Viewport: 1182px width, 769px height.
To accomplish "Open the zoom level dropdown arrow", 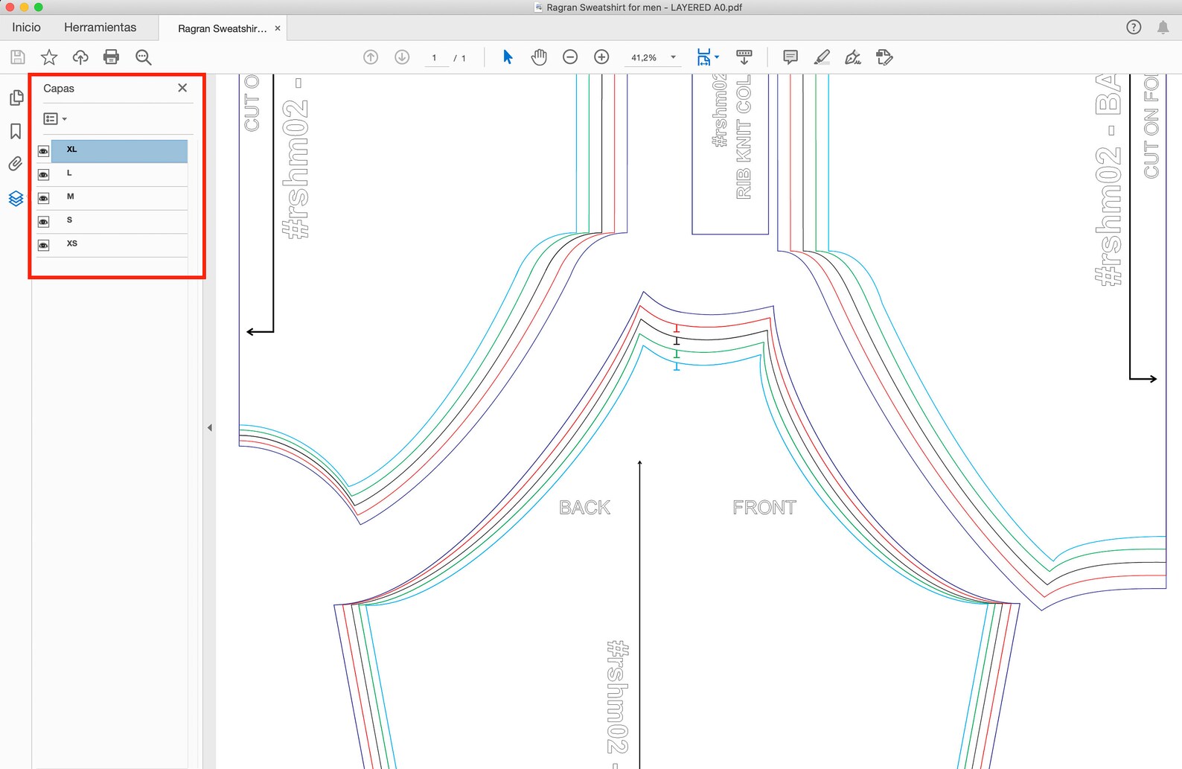I will [674, 57].
